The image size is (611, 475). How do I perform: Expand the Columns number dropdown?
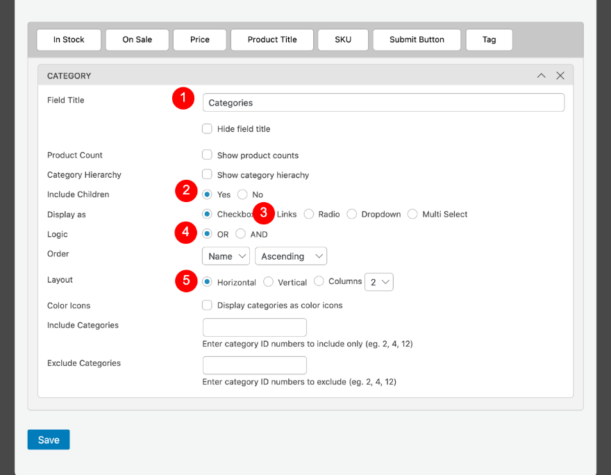(380, 282)
